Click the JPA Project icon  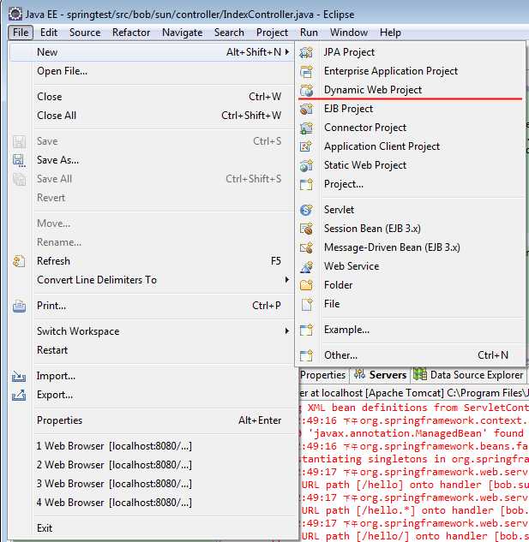pos(306,52)
